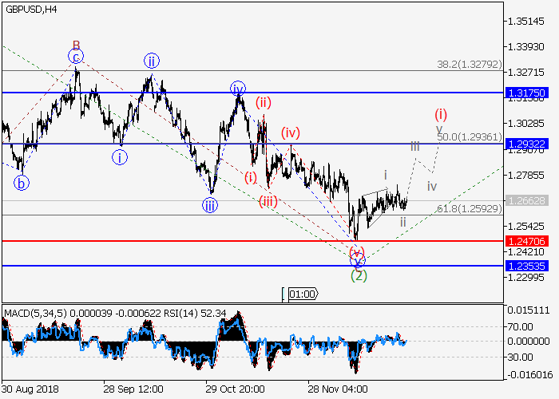Click the 0.015111 indicator scale value
The height and width of the screenshot is (399, 559).
click(x=529, y=310)
